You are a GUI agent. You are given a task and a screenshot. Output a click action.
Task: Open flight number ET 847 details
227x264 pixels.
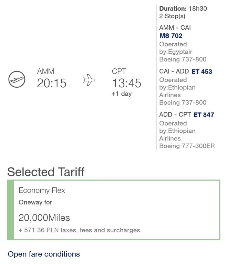(204, 115)
